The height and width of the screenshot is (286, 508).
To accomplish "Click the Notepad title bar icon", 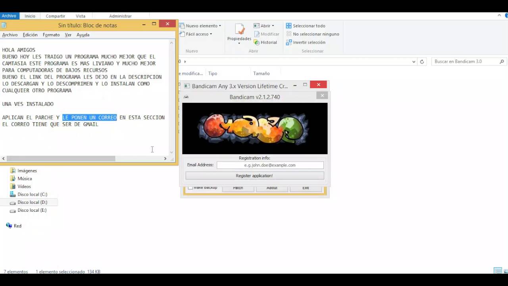I will (4, 25).
